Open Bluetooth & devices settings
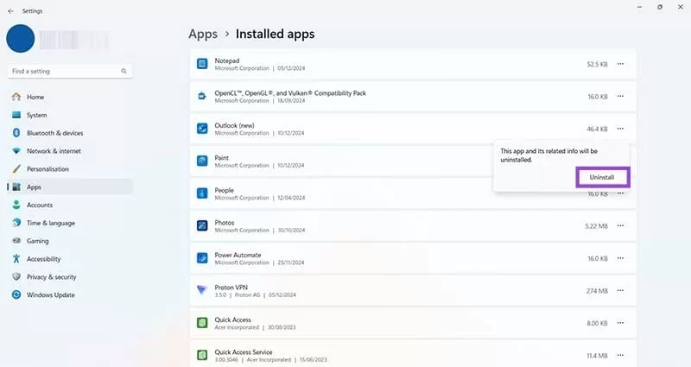Screen dimensions: 691x367 point(54,133)
